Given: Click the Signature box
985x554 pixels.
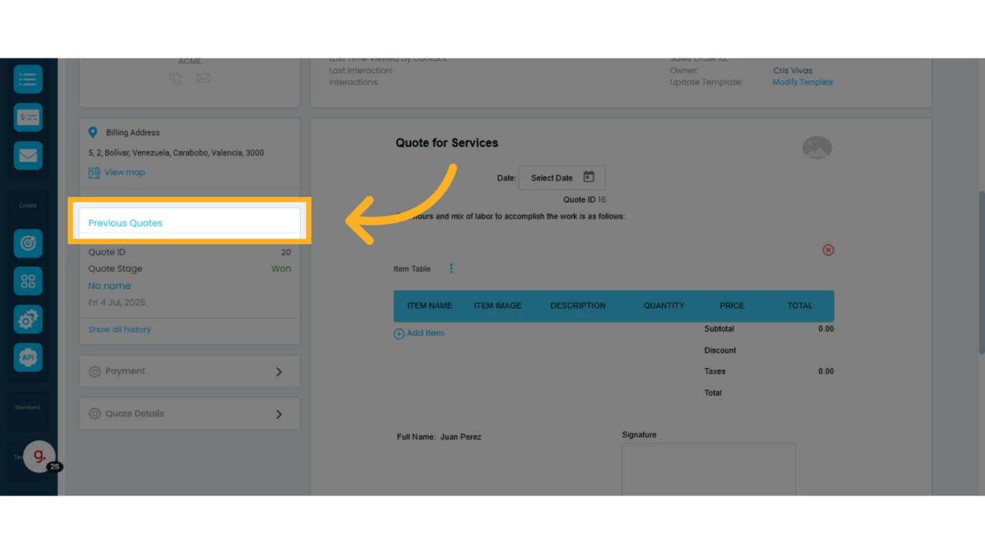Looking at the screenshot, I should coord(709,469).
